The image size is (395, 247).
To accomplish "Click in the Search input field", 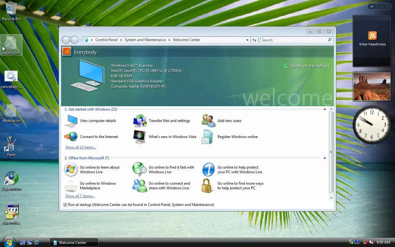I will click(293, 40).
